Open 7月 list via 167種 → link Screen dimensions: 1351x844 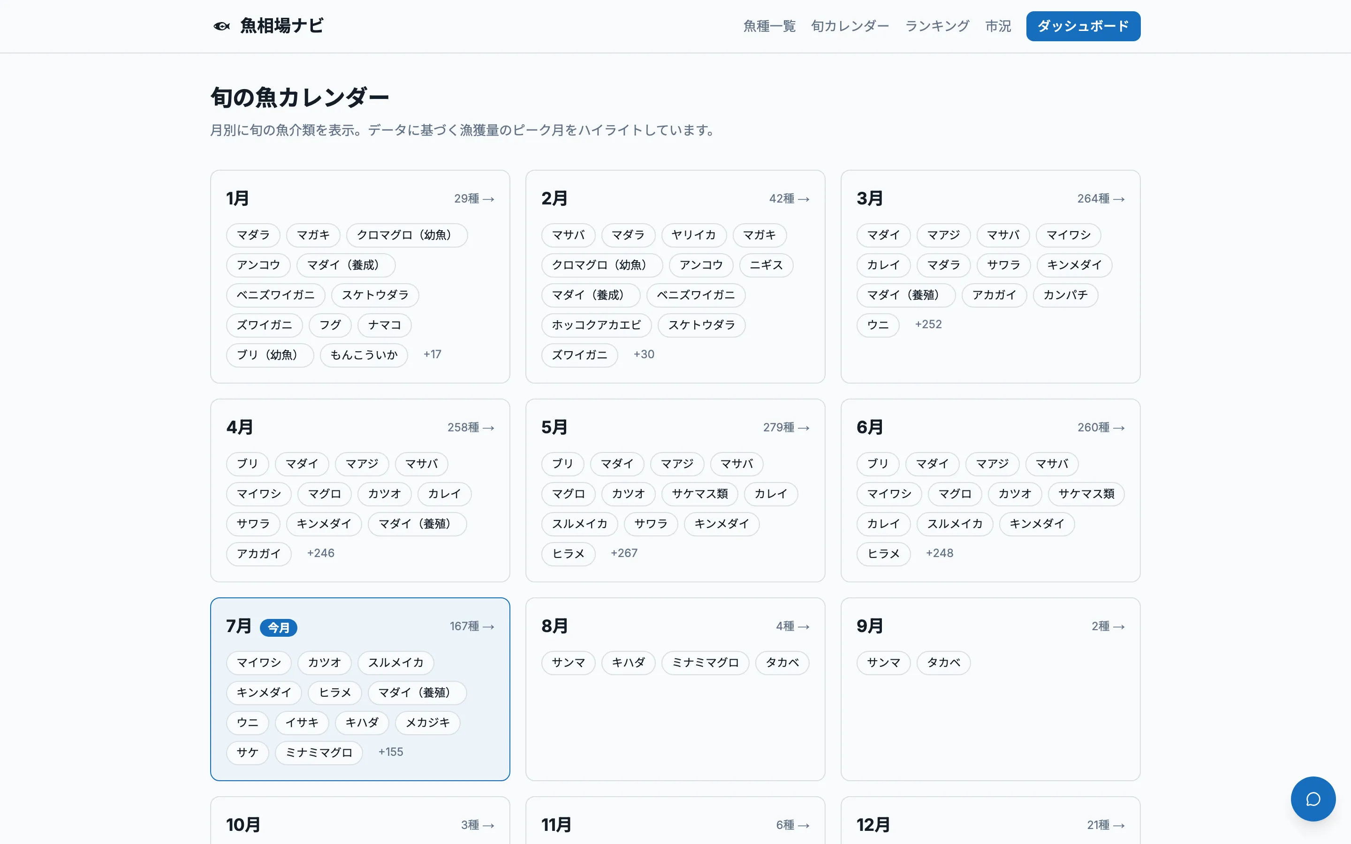coord(472,626)
